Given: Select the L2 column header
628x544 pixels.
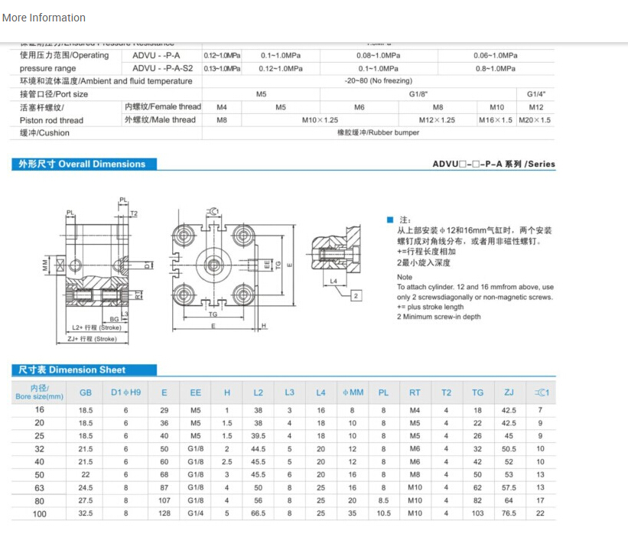Looking at the screenshot, I should [x=259, y=393].
